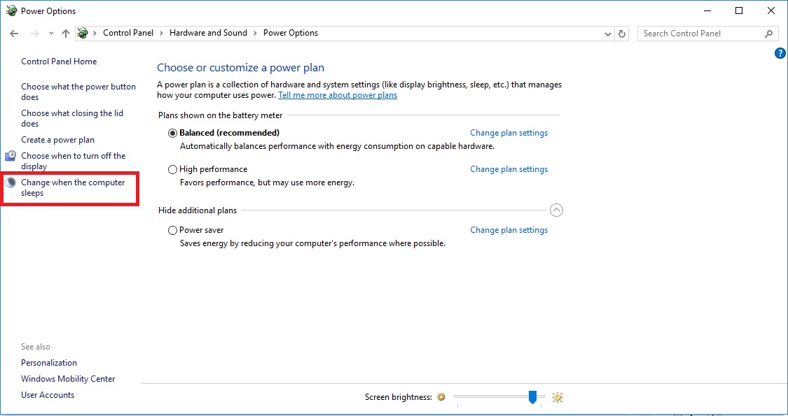
Task: Open Tell me more about power plans
Action: tap(338, 95)
